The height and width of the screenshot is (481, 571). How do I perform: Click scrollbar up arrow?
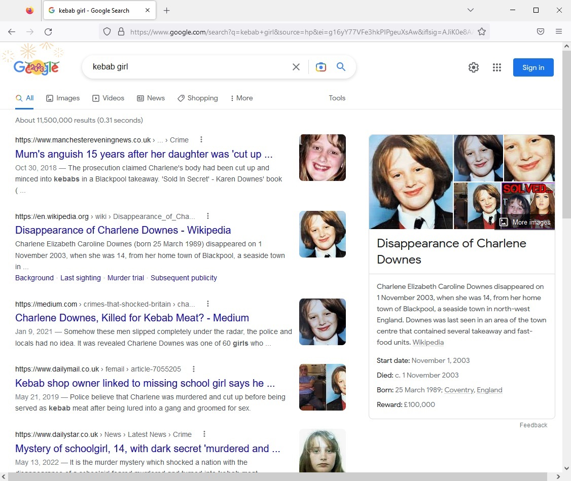[x=566, y=46]
